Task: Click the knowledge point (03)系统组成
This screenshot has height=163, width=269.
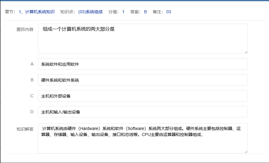Action: tap(90, 12)
